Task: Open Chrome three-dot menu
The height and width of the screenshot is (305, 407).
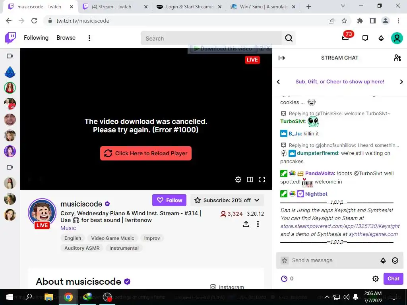Action: [x=398, y=21]
